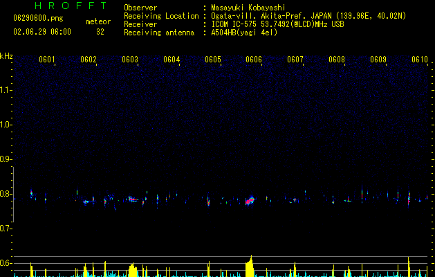Click the meteor label
The width and height of the screenshot is (435, 277).
point(98,21)
